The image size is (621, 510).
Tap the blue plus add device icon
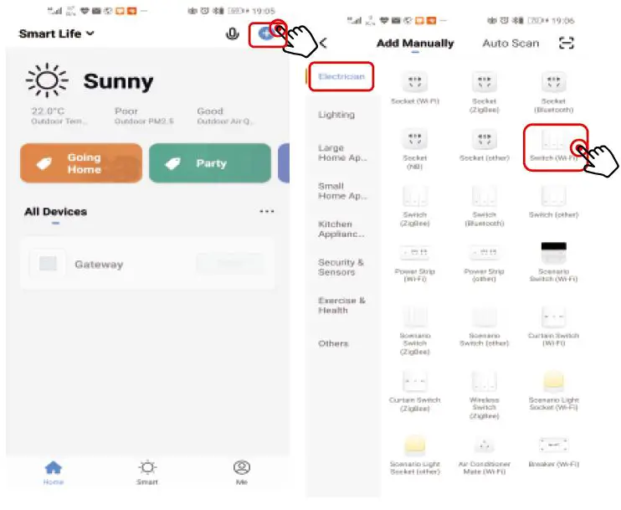(x=266, y=34)
